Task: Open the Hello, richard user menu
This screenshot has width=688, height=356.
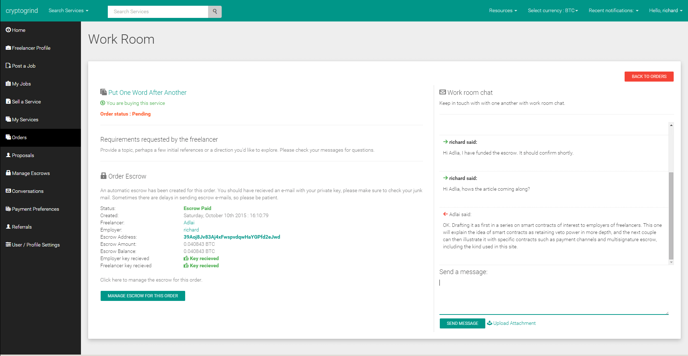Action: click(666, 11)
